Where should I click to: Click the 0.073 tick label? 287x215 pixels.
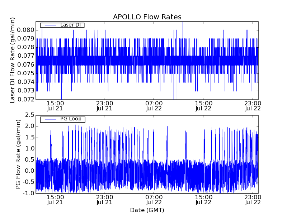pos(25,91)
